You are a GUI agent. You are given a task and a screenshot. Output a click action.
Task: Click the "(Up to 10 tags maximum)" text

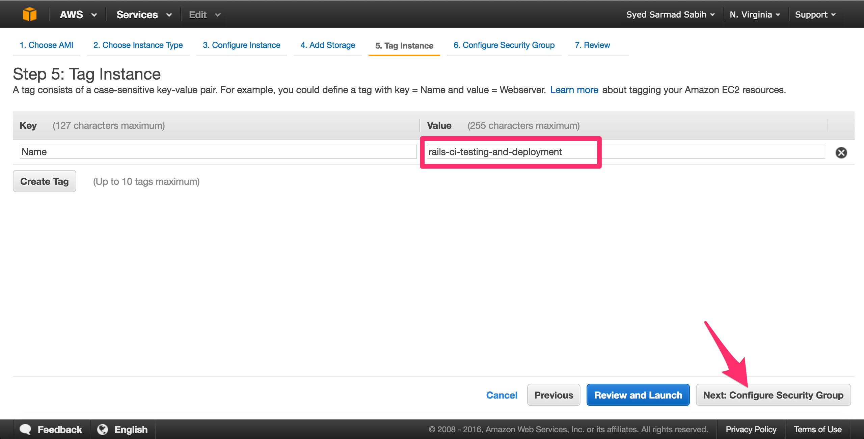tap(146, 182)
